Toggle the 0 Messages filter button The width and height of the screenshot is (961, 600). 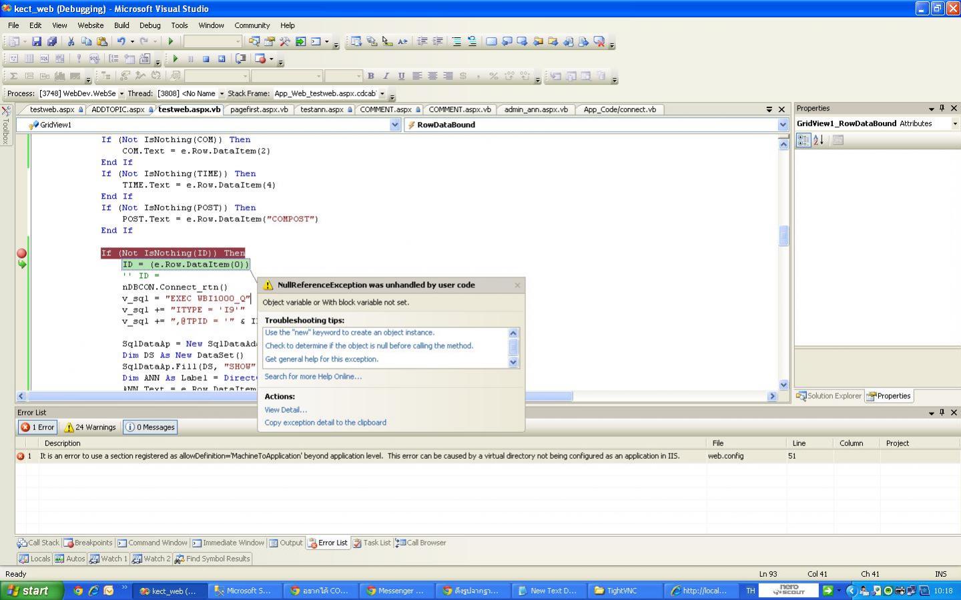150,427
